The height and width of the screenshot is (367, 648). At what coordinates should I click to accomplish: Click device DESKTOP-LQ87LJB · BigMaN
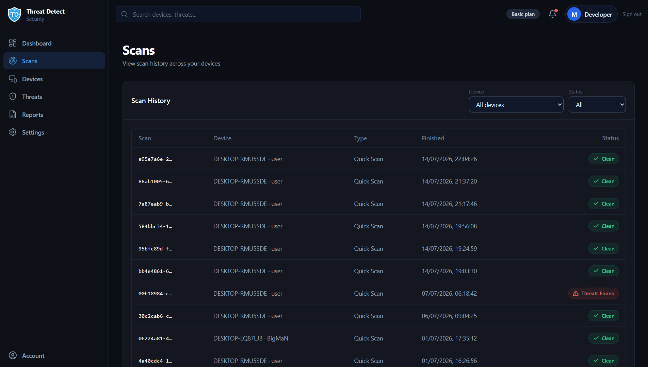[x=251, y=338]
